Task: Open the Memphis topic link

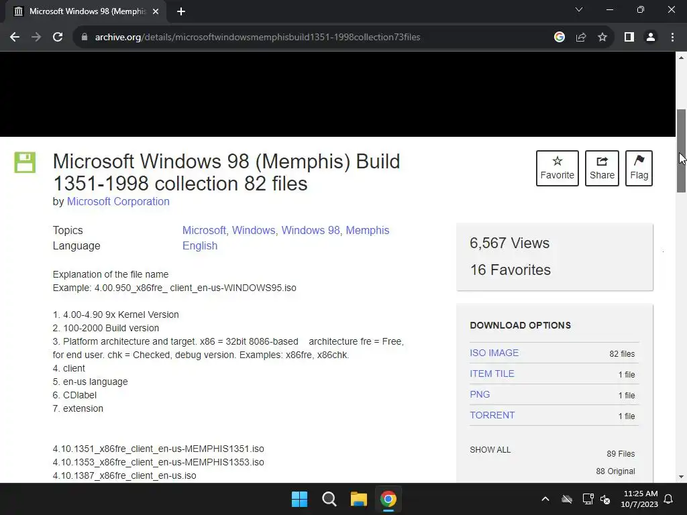Action: click(x=367, y=231)
